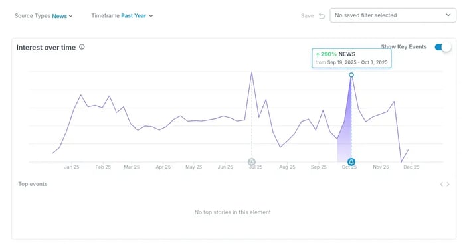Click the 290% NEWS tooltip

pos(351,58)
